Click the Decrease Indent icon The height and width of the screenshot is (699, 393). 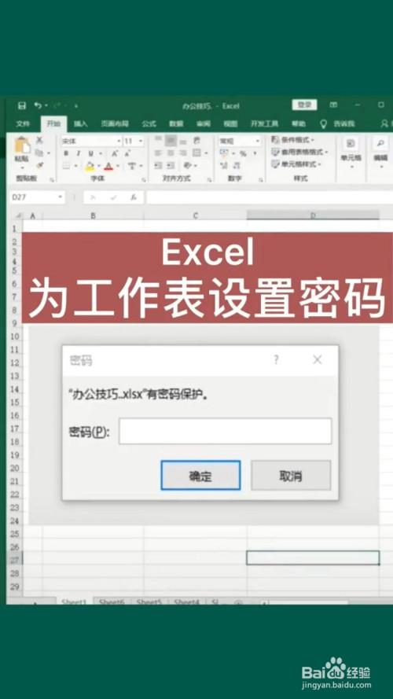[158, 165]
